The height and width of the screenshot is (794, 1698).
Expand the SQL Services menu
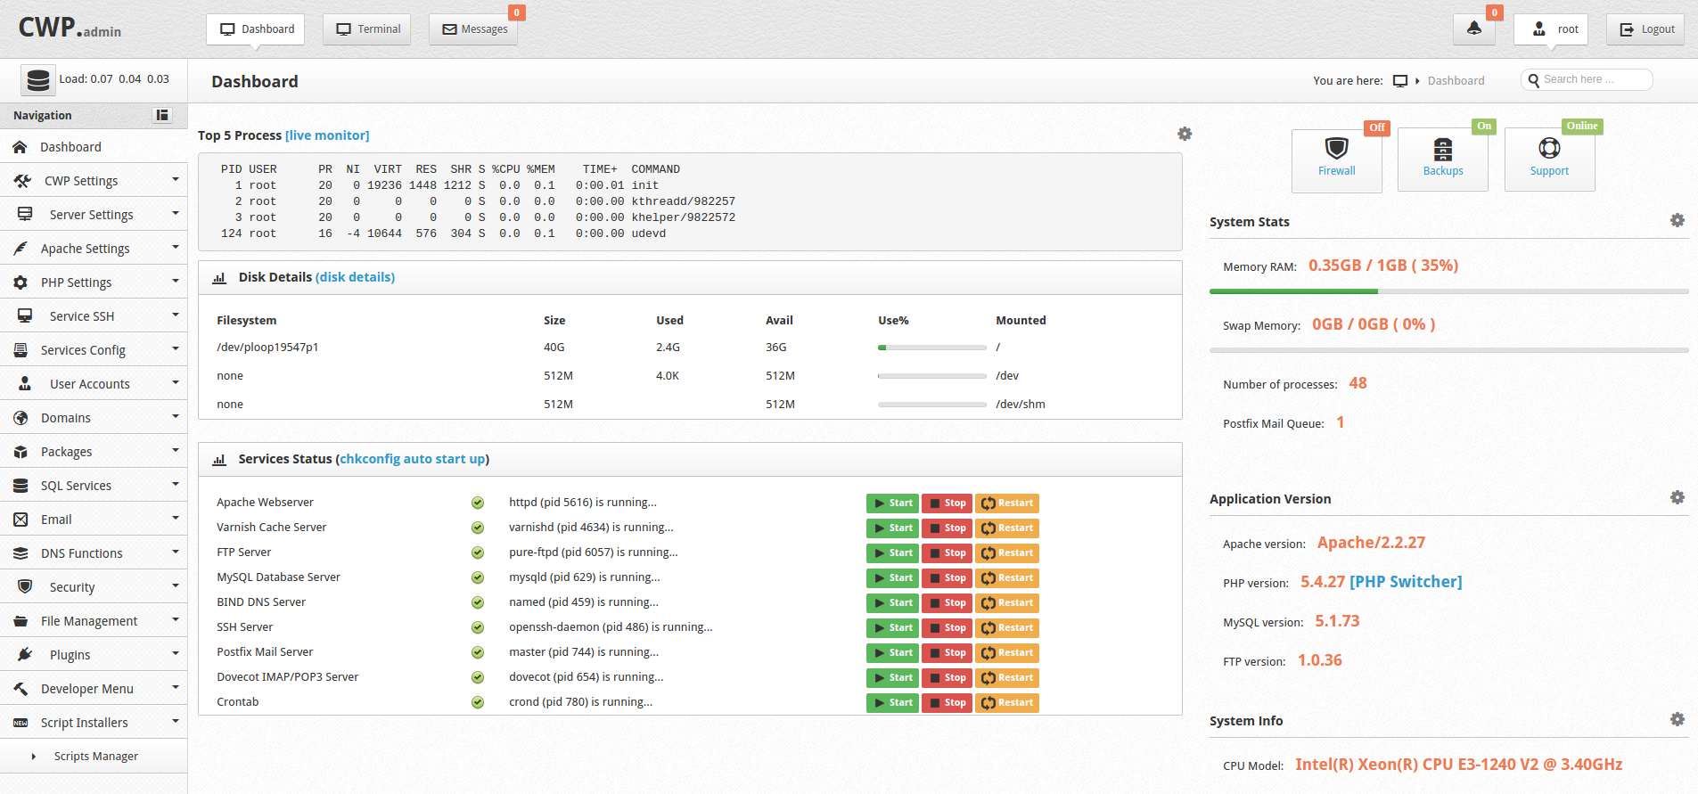coord(94,486)
